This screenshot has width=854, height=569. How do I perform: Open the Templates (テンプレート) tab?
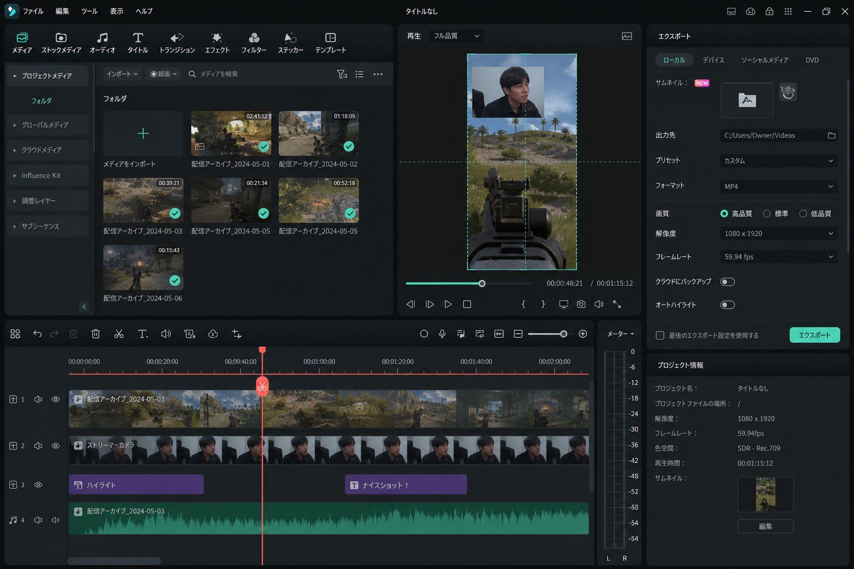[331, 43]
